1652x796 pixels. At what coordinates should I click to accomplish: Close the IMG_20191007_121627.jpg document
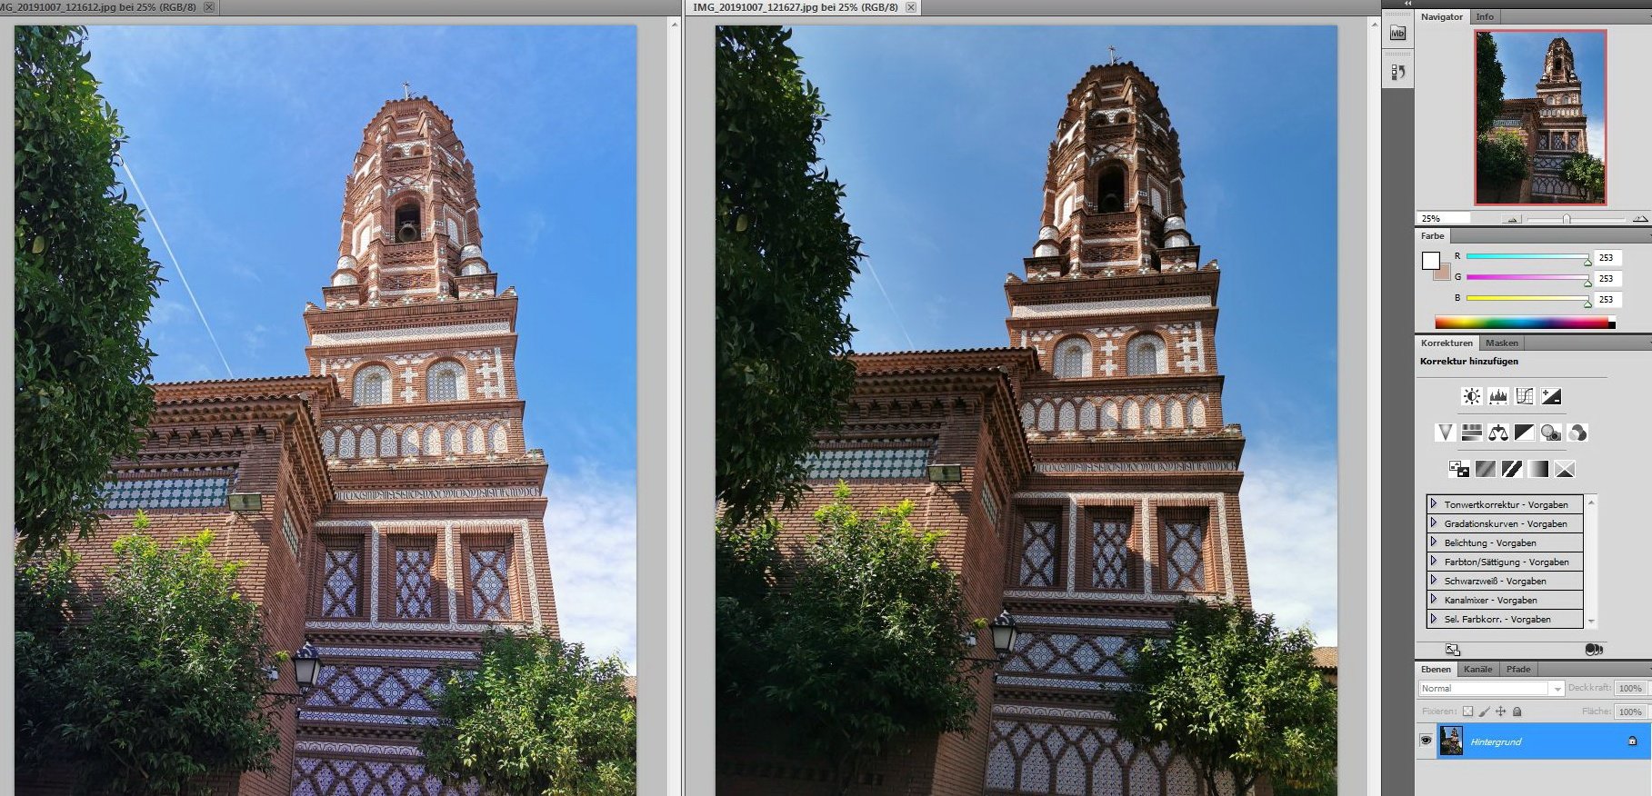coord(912,7)
